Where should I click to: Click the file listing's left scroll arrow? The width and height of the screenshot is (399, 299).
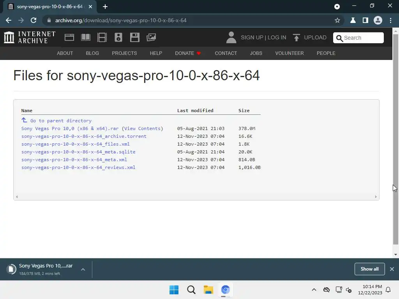pos(17,197)
